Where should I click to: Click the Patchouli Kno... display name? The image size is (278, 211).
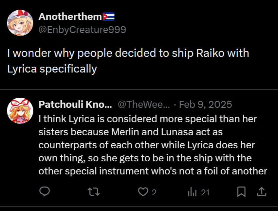click(75, 104)
